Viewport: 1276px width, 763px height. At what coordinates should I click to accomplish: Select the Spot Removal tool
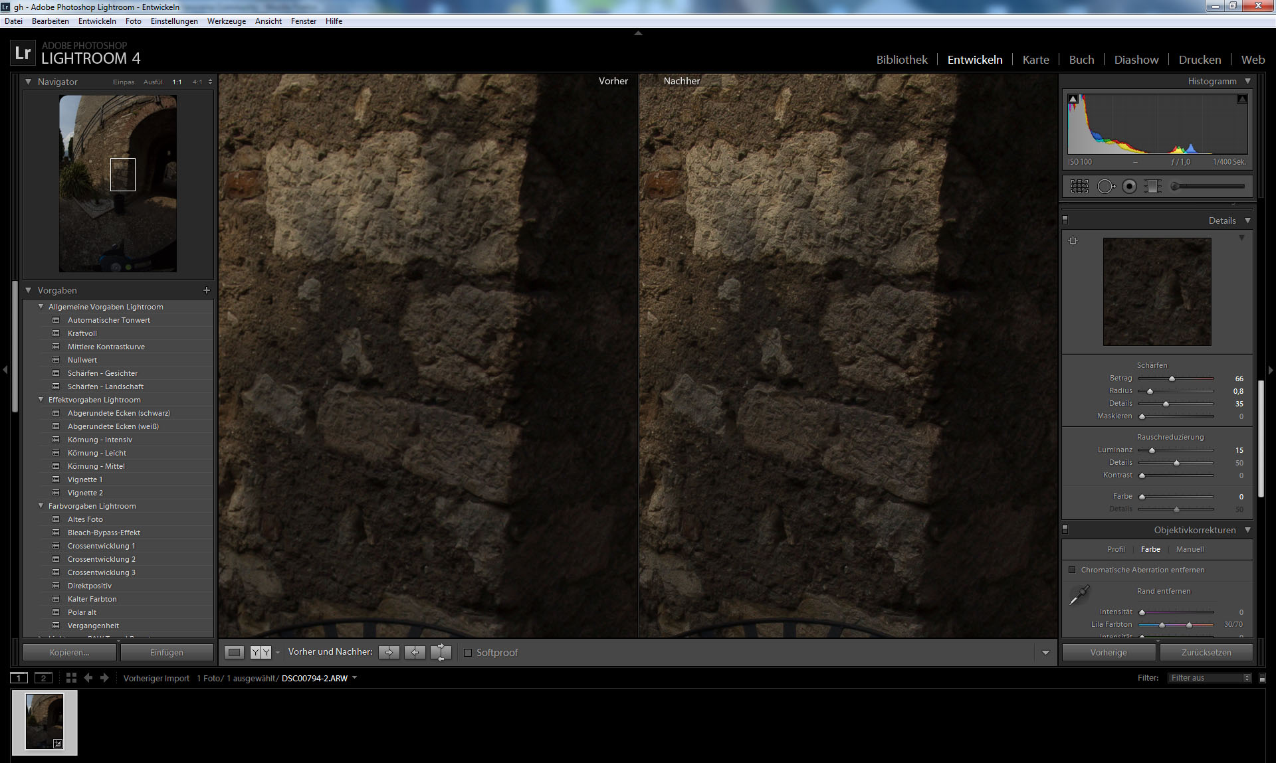(x=1105, y=187)
